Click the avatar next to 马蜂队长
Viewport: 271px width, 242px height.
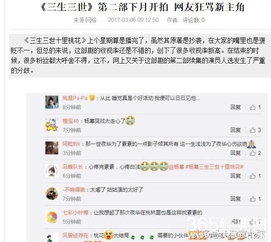tap(52, 171)
